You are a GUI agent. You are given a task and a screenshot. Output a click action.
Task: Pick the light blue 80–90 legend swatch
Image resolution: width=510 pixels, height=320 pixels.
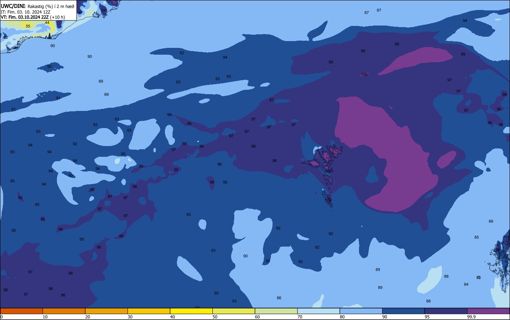361,311
